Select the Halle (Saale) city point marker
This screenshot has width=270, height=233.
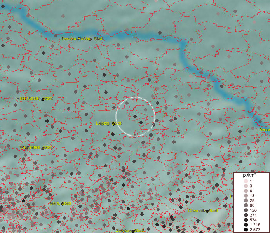[x=44, y=99]
